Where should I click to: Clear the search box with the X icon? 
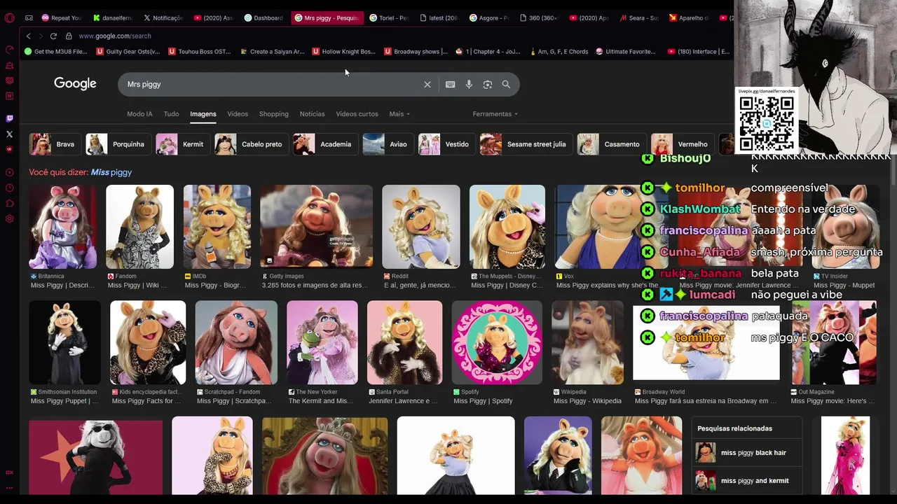(427, 85)
